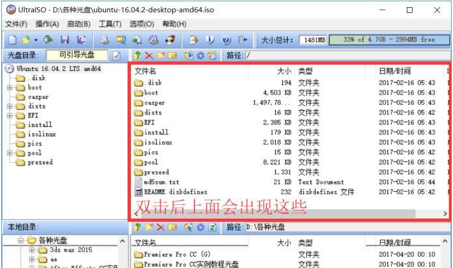Click the green Up arrow in image pane toolbar
This screenshot has height=268, width=453.
[137, 55]
